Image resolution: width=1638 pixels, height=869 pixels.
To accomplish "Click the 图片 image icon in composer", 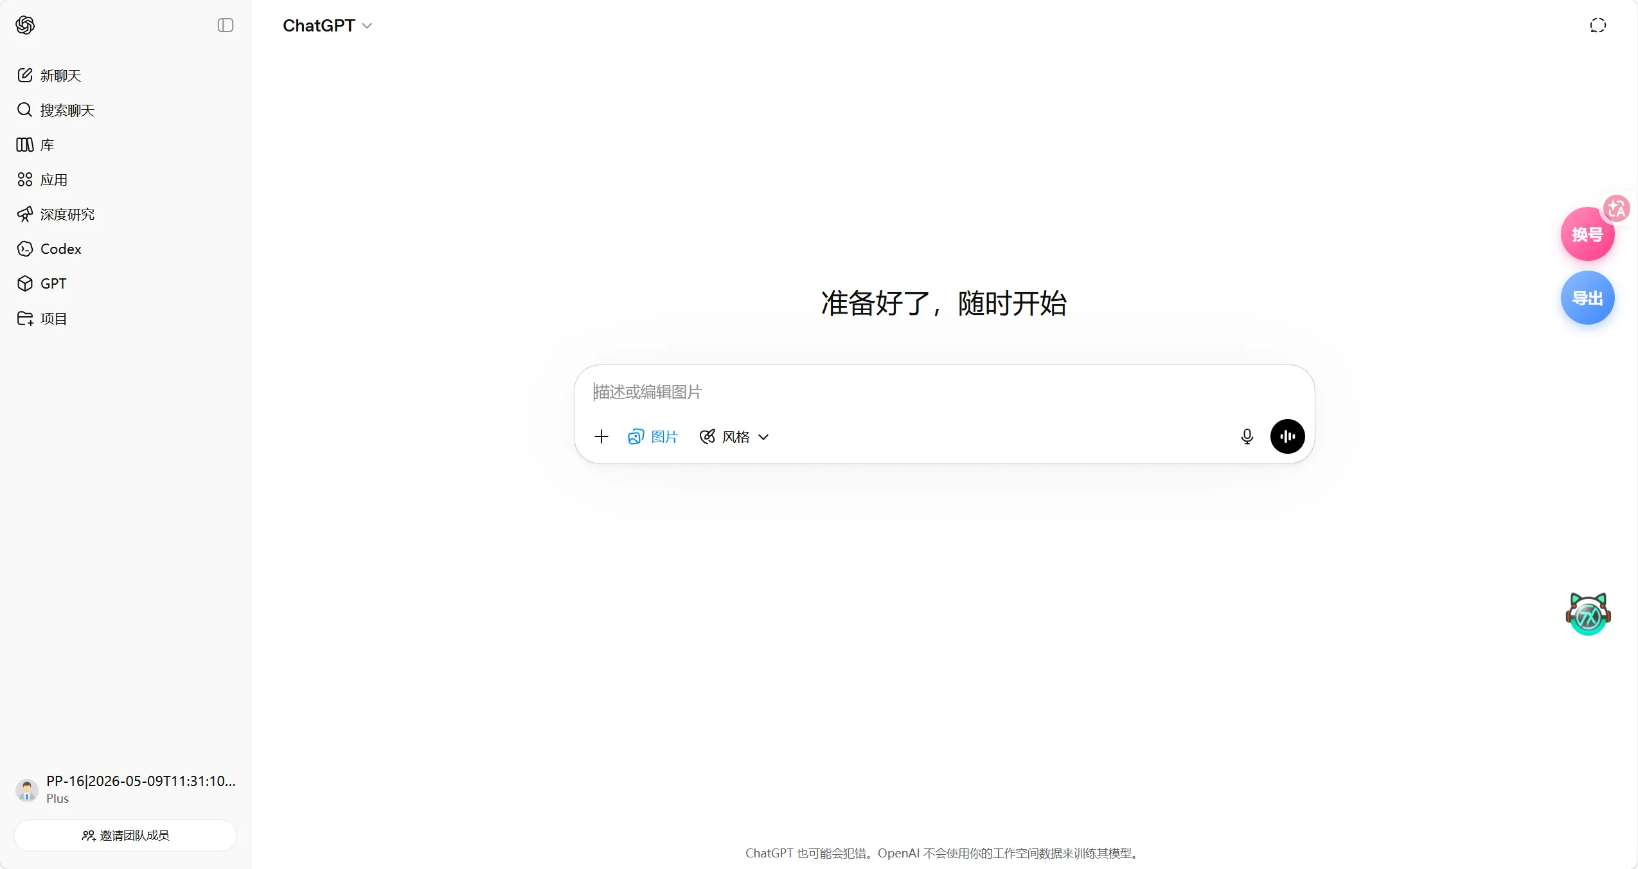I will [x=636, y=437].
